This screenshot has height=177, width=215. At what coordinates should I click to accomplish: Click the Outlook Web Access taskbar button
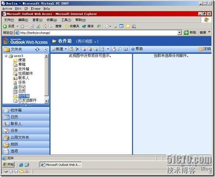pyautogui.click(x=61, y=165)
